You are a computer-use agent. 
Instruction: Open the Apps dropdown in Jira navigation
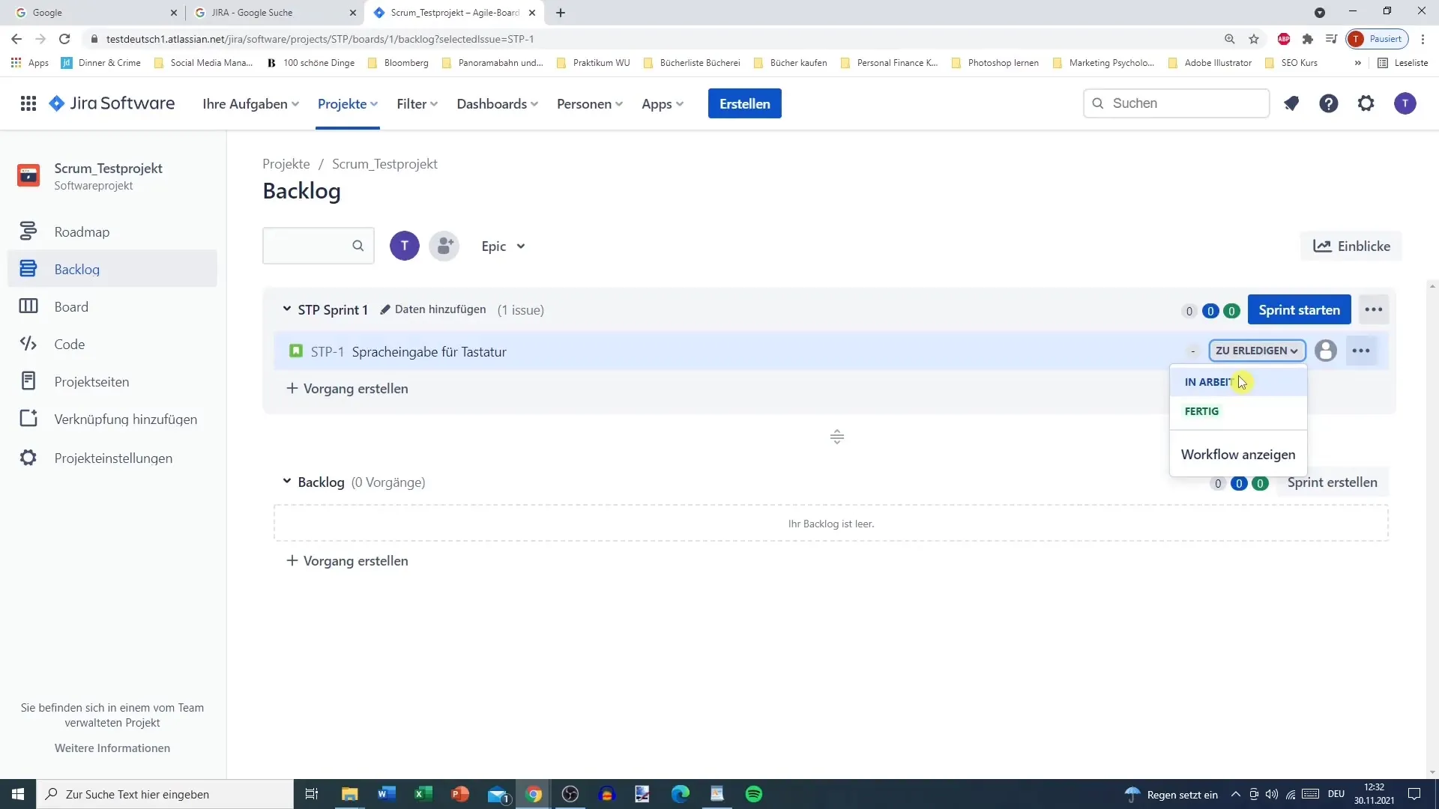point(663,104)
